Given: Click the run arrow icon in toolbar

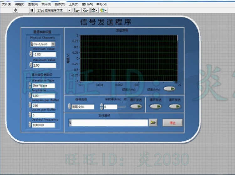Looking at the screenshot, I should 15,10.
